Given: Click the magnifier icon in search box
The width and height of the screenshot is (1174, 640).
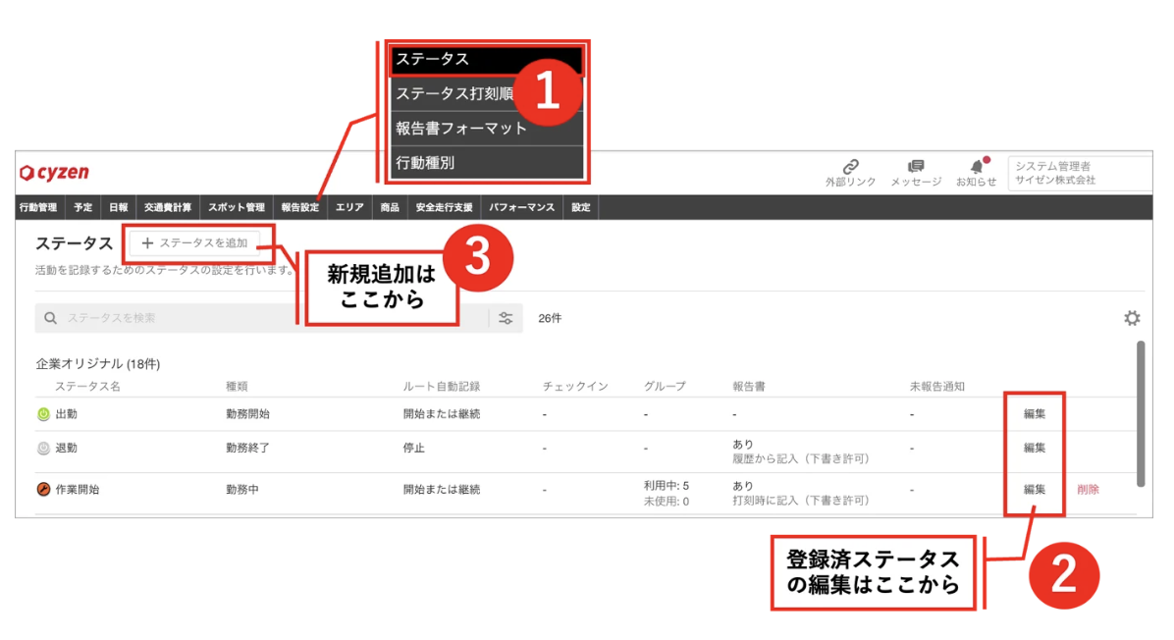Looking at the screenshot, I should point(50,318).
